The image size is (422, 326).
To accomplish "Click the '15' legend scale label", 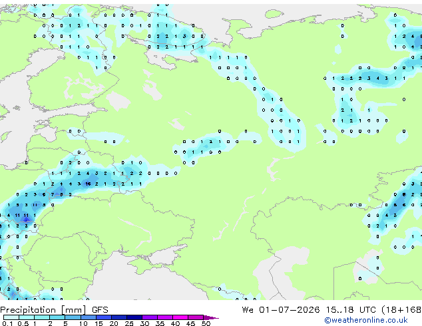I will click(x=99, y=323).
